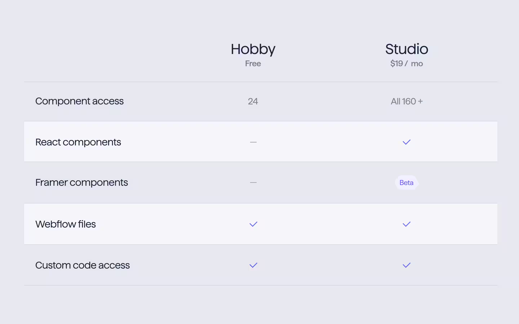Click the Hobby dash for Framer components

click(x=253, y=183)
